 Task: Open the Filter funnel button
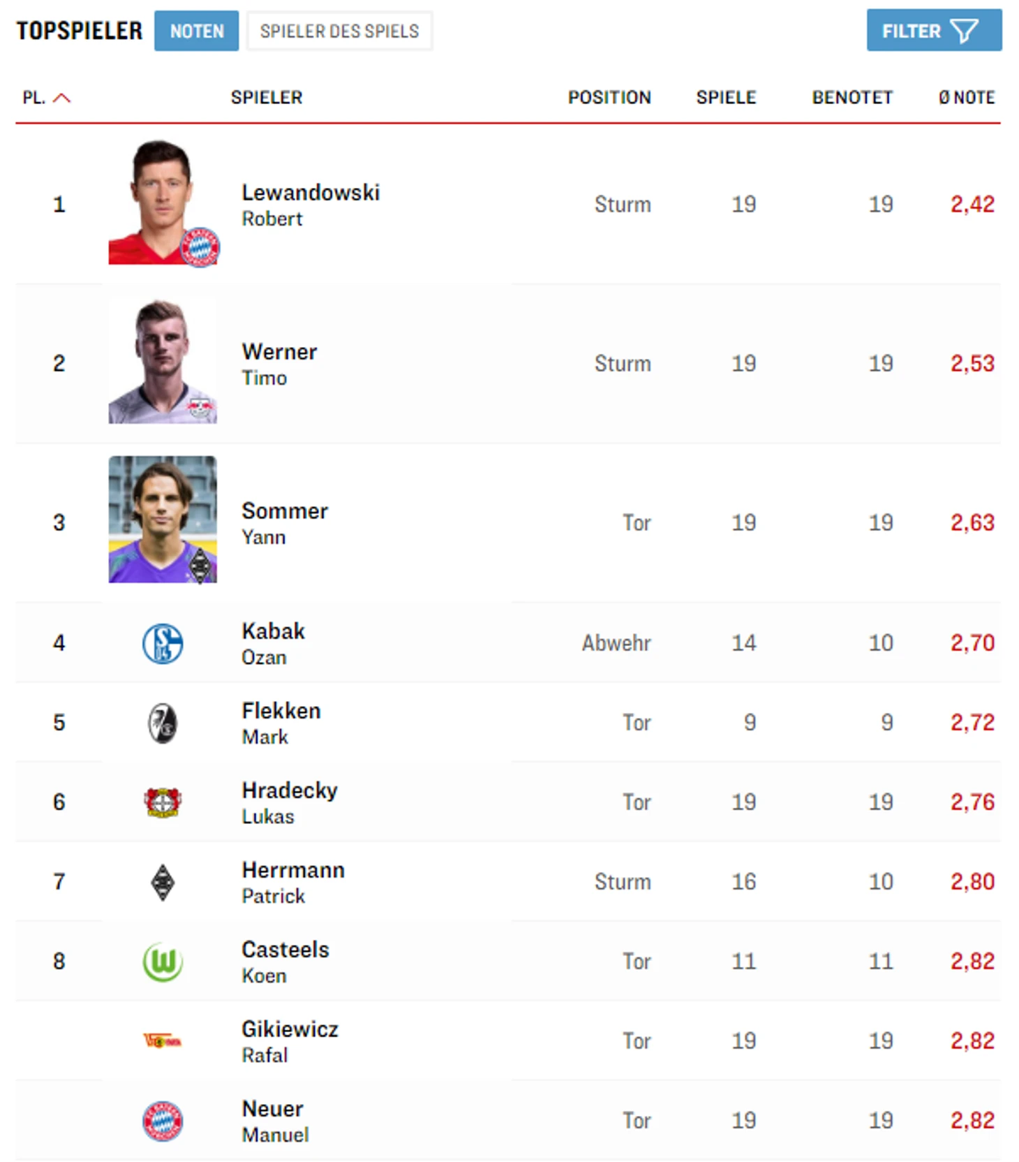934,31
